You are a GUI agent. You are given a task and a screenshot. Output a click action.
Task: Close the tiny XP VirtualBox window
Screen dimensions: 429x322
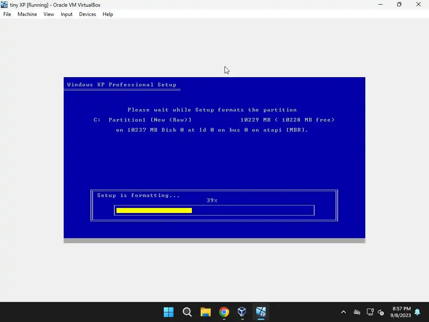(419, 5)
